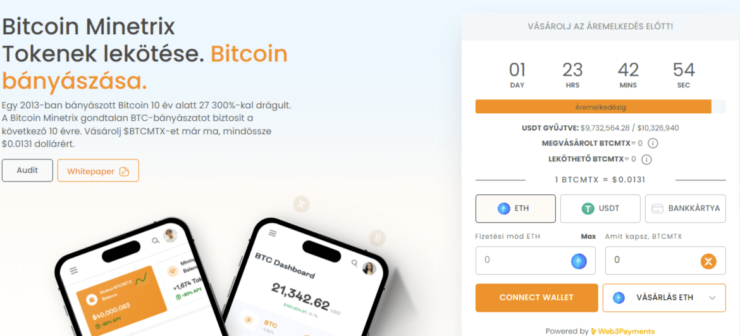Click the info icon beside MEGVÁSÁROLT BTCMTX
This screenshot has height=336, width=740.
click(x=652, y=143)
